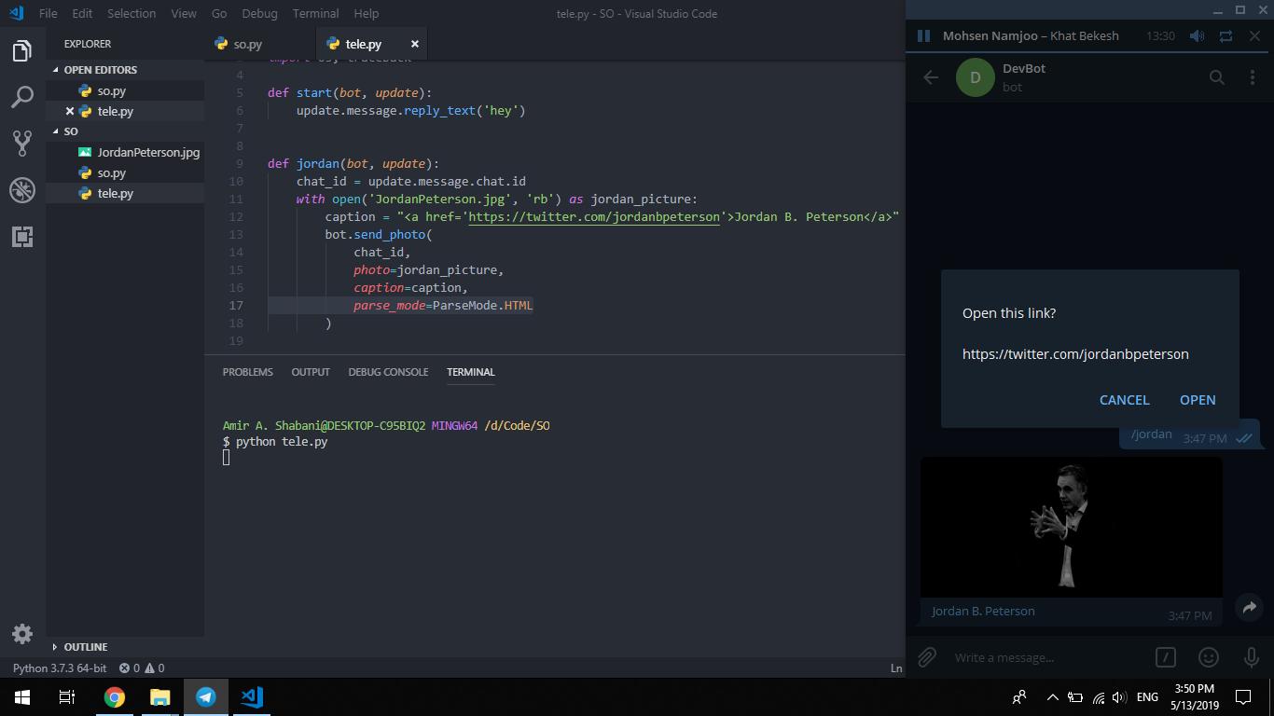
Task: Toggle repeat for the audio player
Action: pyautogui.click(x=1226, y=35)
